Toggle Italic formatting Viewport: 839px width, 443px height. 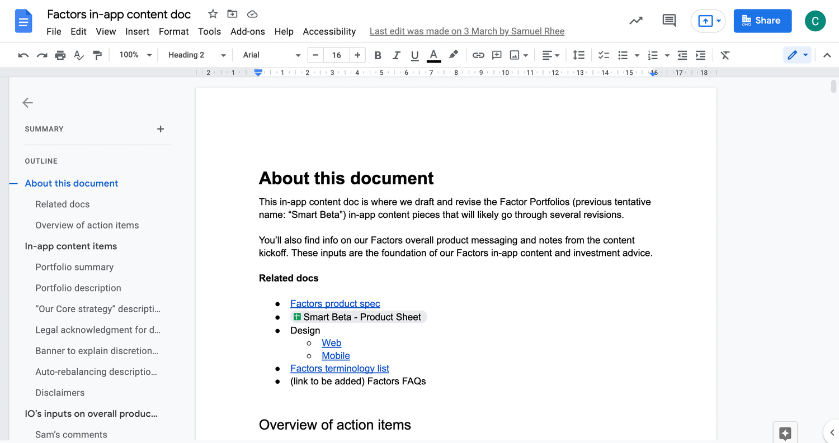[396, 55]
